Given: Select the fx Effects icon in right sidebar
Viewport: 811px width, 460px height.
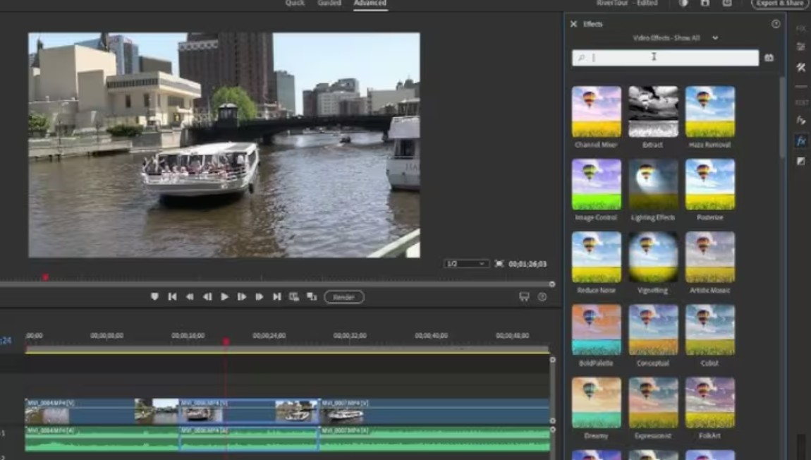Looking at the screenshot, I should (x=800, y=141).
